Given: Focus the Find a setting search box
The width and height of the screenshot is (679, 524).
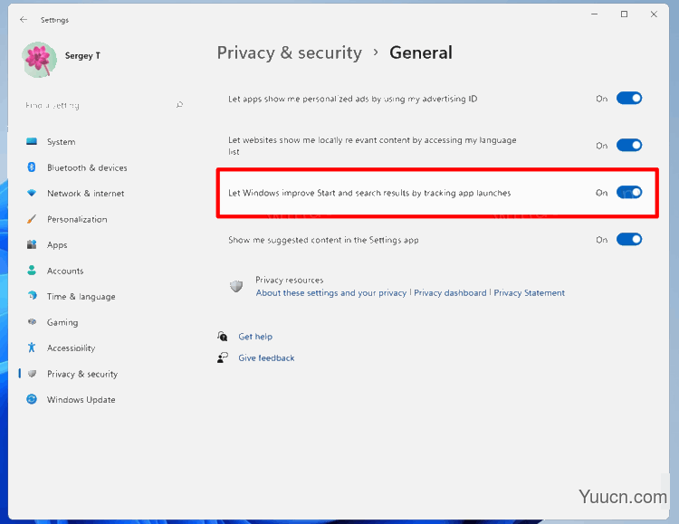Looking at the screenshot, I should tap(104, 105).
